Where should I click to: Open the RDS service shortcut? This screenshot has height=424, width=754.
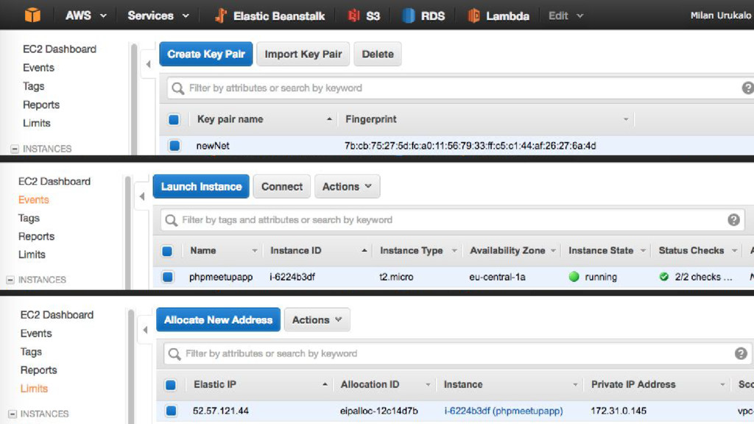point(423,16)
